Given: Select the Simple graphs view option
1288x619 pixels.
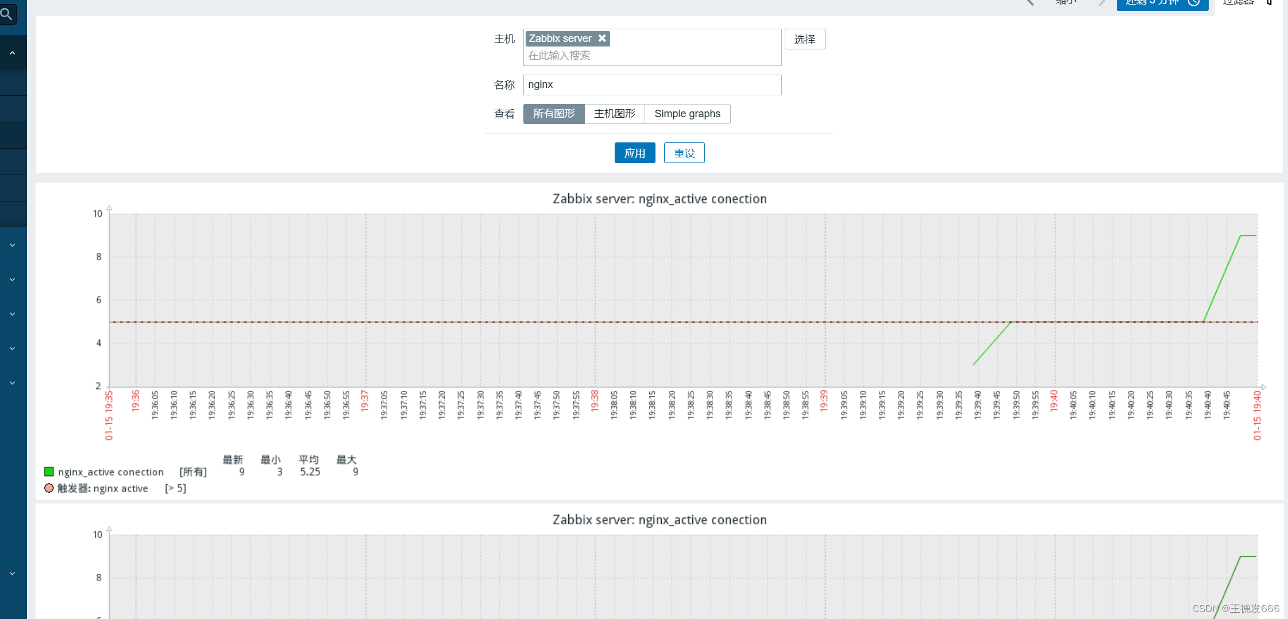Looking at the screenshot, I should [688, 114].
